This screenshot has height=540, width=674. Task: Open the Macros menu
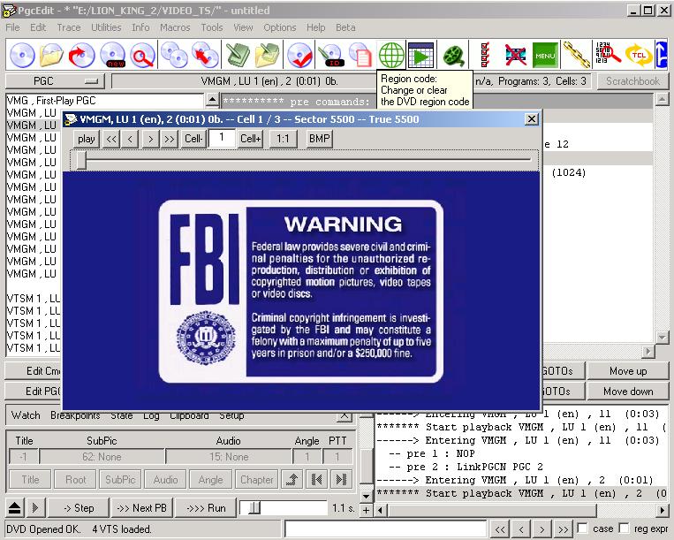pos(175,27)
